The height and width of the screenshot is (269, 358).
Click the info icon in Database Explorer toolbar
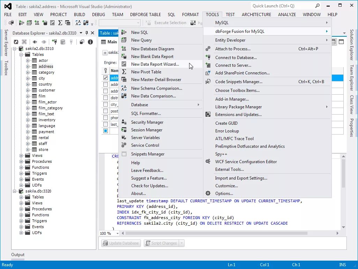pos(91,41)
